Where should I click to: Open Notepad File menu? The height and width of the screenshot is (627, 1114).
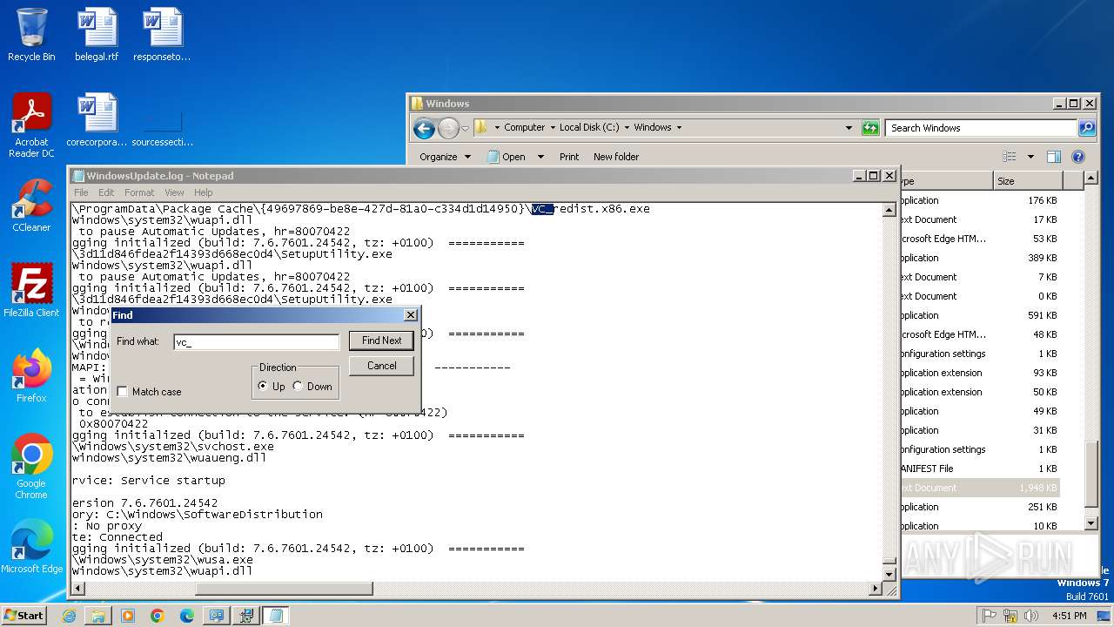(81, 192)
